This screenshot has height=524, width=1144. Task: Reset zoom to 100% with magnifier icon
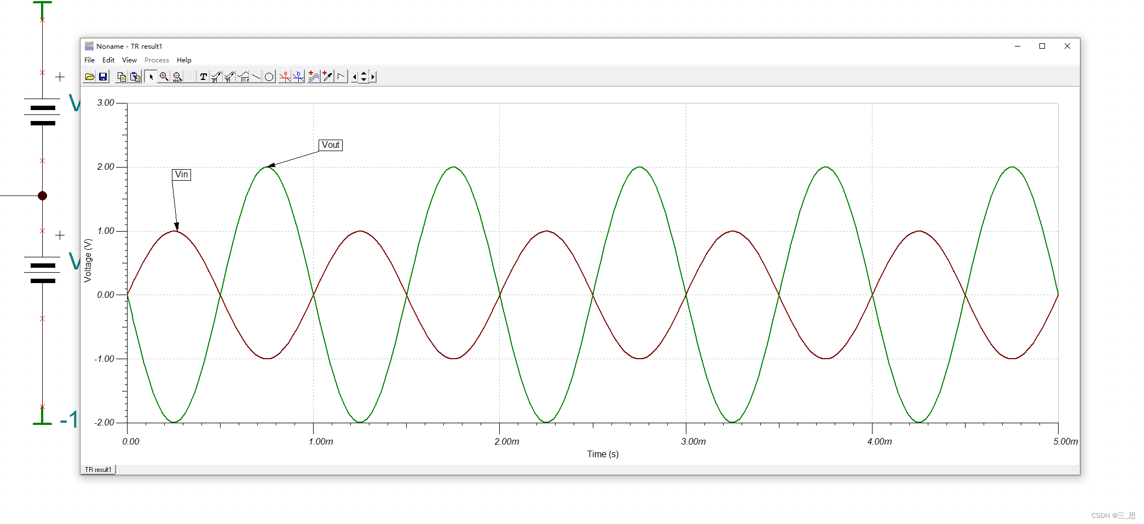coord(177,77)
